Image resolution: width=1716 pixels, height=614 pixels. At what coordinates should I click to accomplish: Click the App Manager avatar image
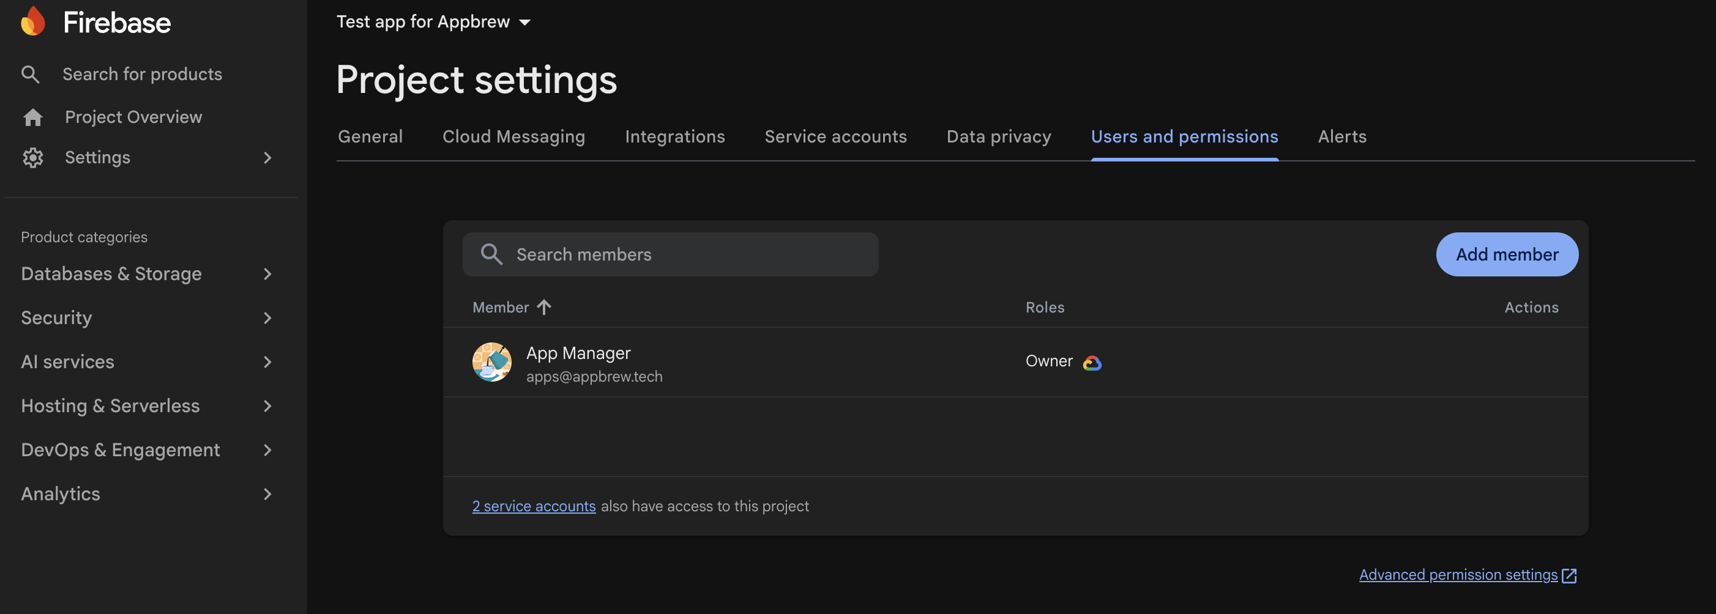(x=492, y=362)
